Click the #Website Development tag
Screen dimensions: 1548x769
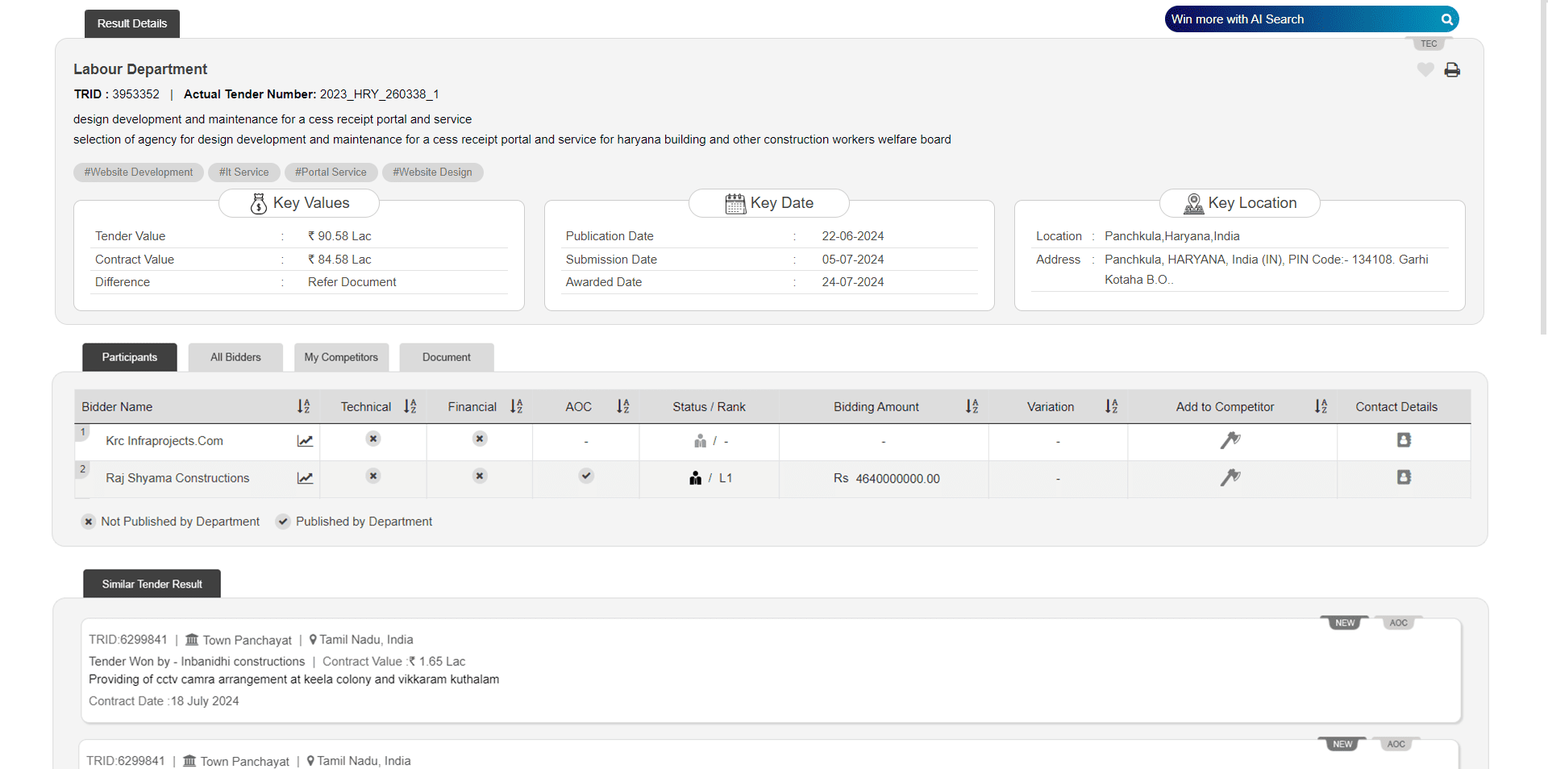pyautogui.click(x=139, y=173)
